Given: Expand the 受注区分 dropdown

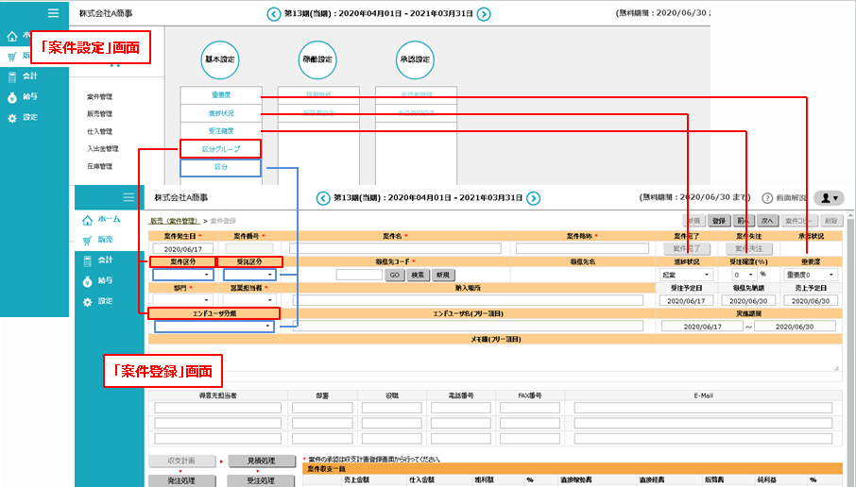Looking at the screenshot, I should 249,275.
